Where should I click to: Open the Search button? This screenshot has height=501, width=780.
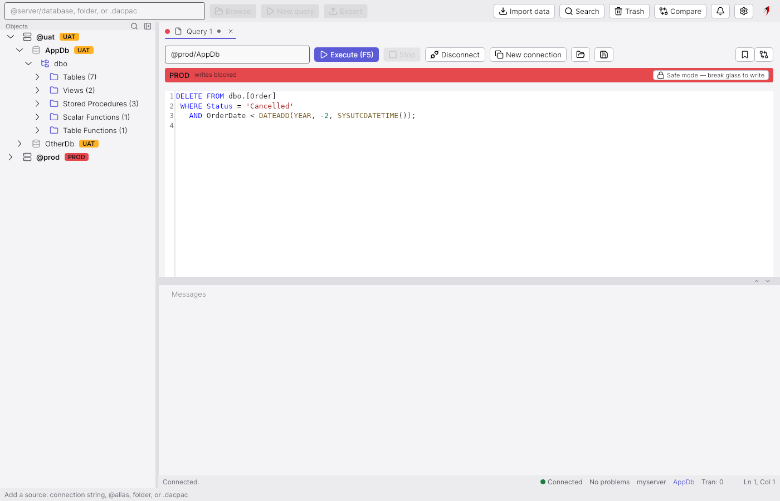pyautogui.click(x=582, y=11)
